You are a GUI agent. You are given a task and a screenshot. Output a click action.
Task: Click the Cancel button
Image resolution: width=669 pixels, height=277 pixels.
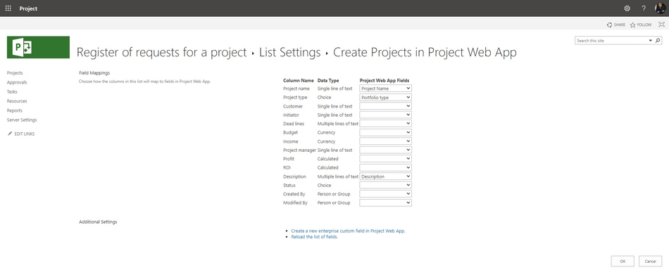[x=650, y=262]
